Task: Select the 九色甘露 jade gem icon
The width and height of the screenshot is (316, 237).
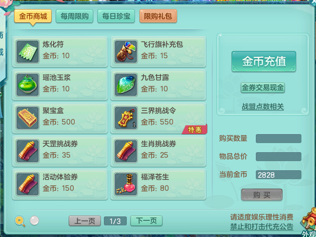Action: click(126, 85)
